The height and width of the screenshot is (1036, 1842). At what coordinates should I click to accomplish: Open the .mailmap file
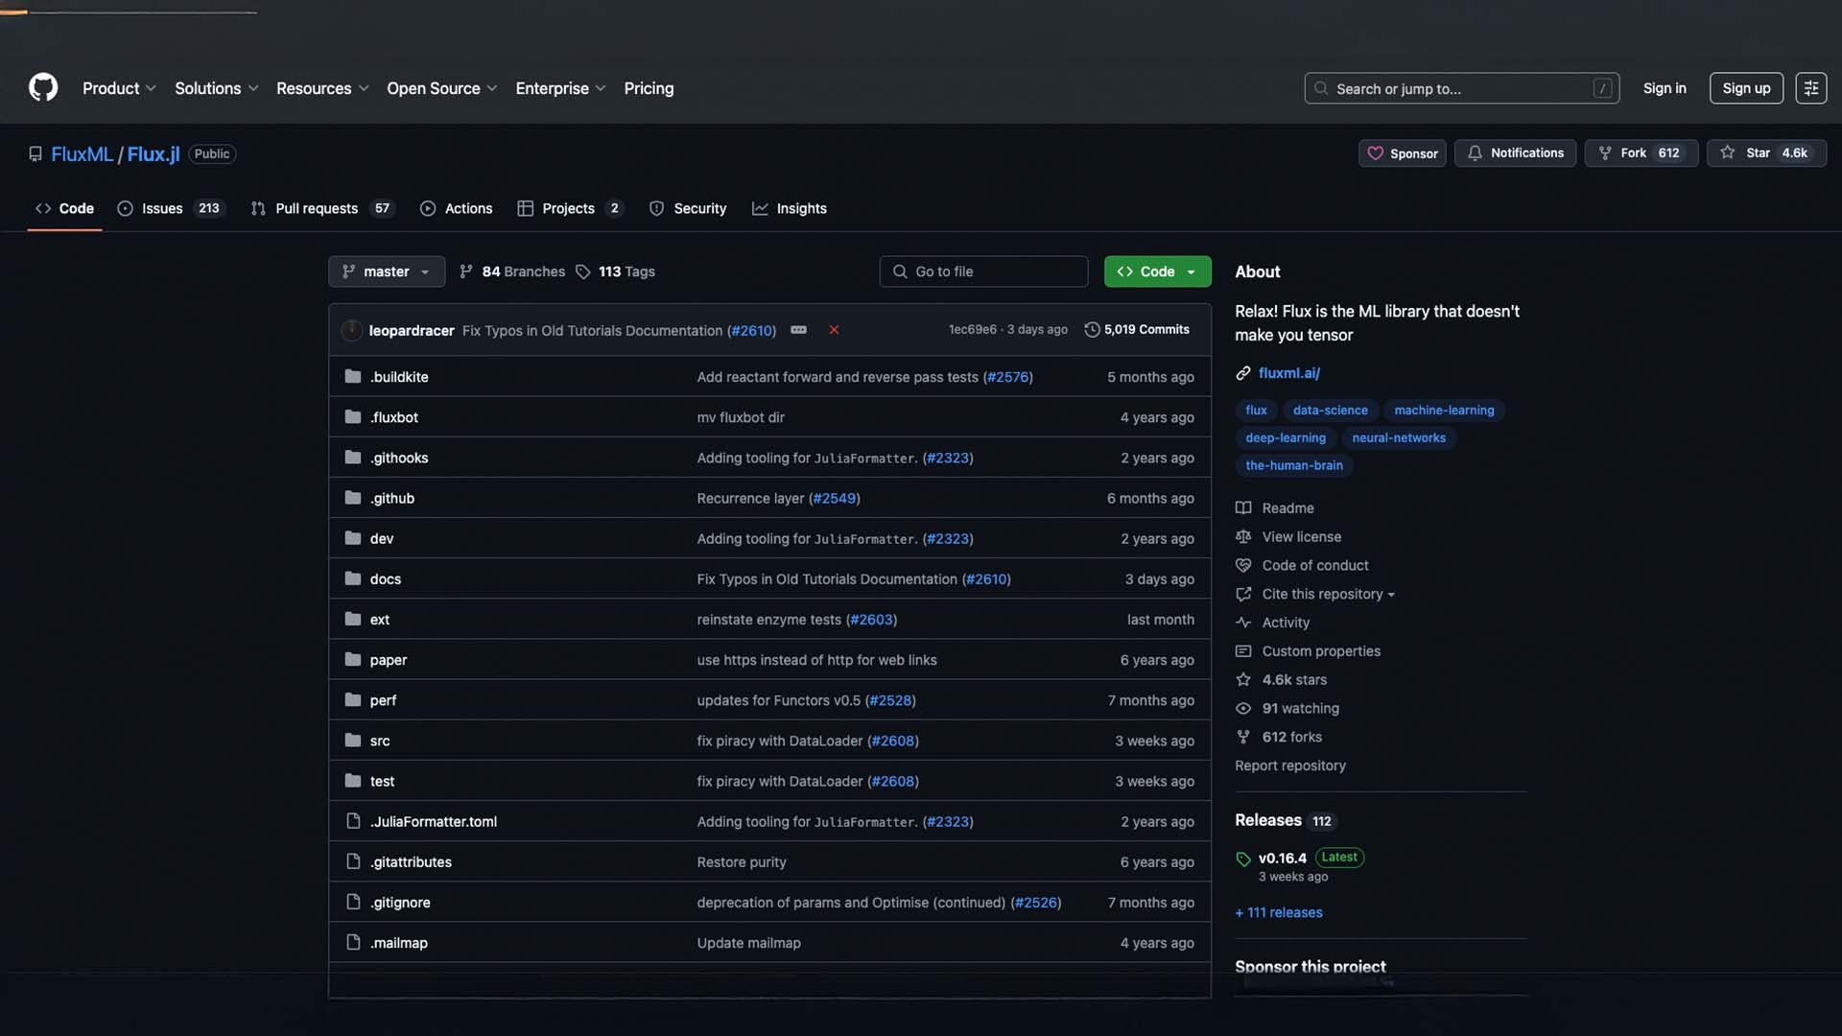click(399, 943)
